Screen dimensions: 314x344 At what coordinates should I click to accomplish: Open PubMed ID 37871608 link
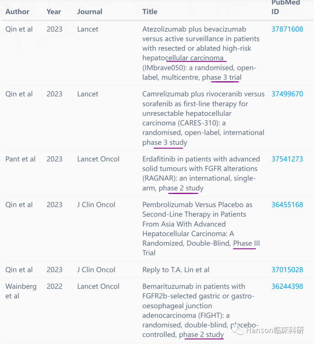pos(287,29)
